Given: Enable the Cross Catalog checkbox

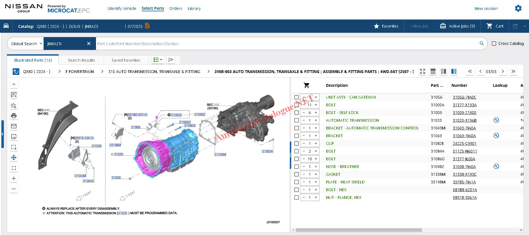Looking at the screenshot, I should tap(494, 44).
